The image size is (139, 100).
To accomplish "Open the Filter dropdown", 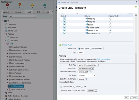I will point(22,16).
